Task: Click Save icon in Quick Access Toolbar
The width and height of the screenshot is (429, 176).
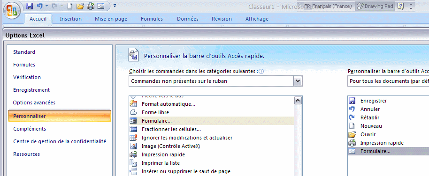Action: (x=30, y=6)
